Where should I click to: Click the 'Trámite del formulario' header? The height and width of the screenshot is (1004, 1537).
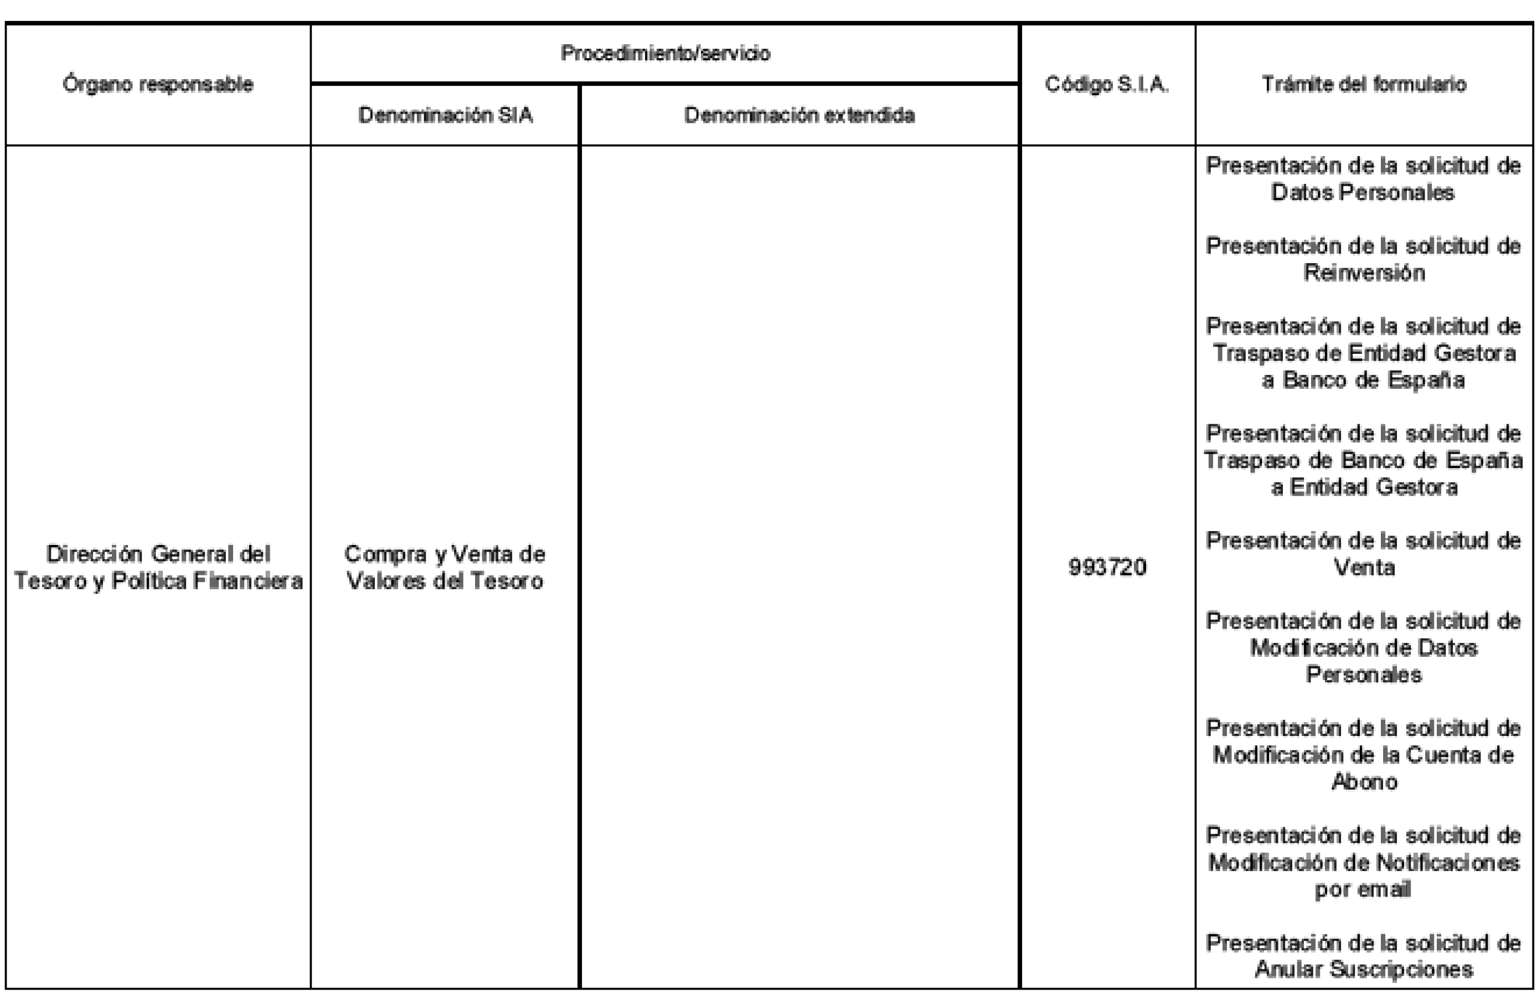point(1365,84)
